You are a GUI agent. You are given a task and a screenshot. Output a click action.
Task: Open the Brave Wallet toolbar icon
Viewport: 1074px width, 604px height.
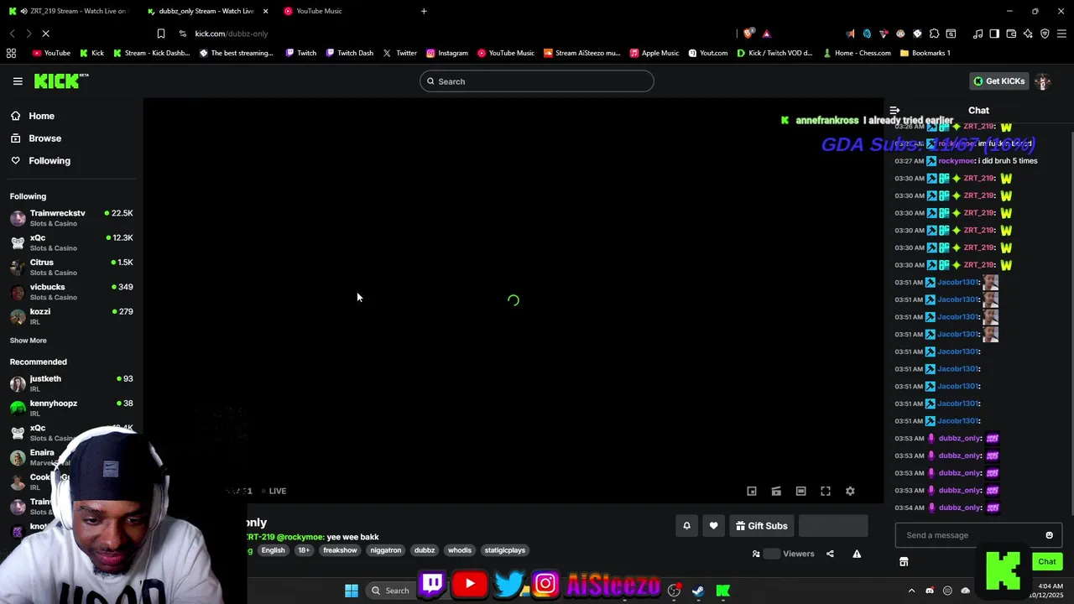point(1011,34)
